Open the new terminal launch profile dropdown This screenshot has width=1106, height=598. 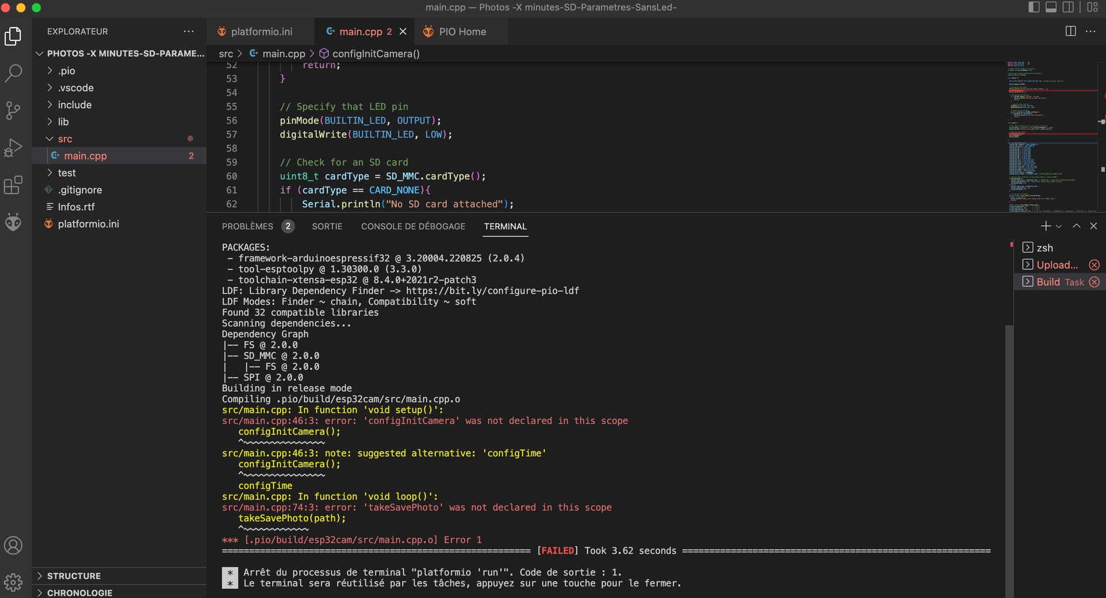coord(1059,226)
